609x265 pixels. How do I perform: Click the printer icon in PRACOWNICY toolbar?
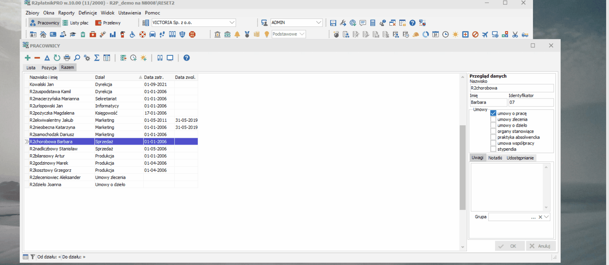67,58
